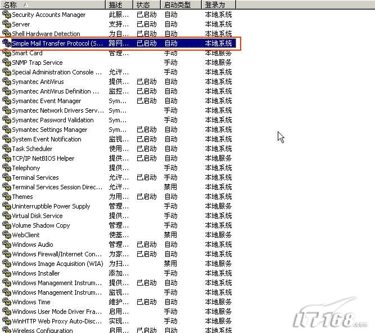Select the Volume Shadow Copy service
Screen dimensions: 375x333
tap(41, 225)
